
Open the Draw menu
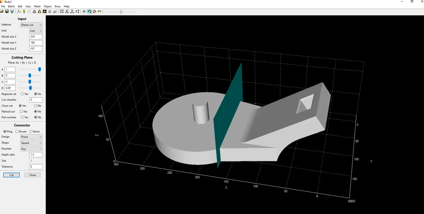click(x=58, y=6)
